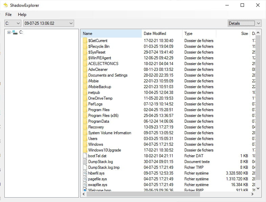Click the Windows folder icon
Image resolution: width=266 pixels, height=202 pixels.
(x=85, y=144)
